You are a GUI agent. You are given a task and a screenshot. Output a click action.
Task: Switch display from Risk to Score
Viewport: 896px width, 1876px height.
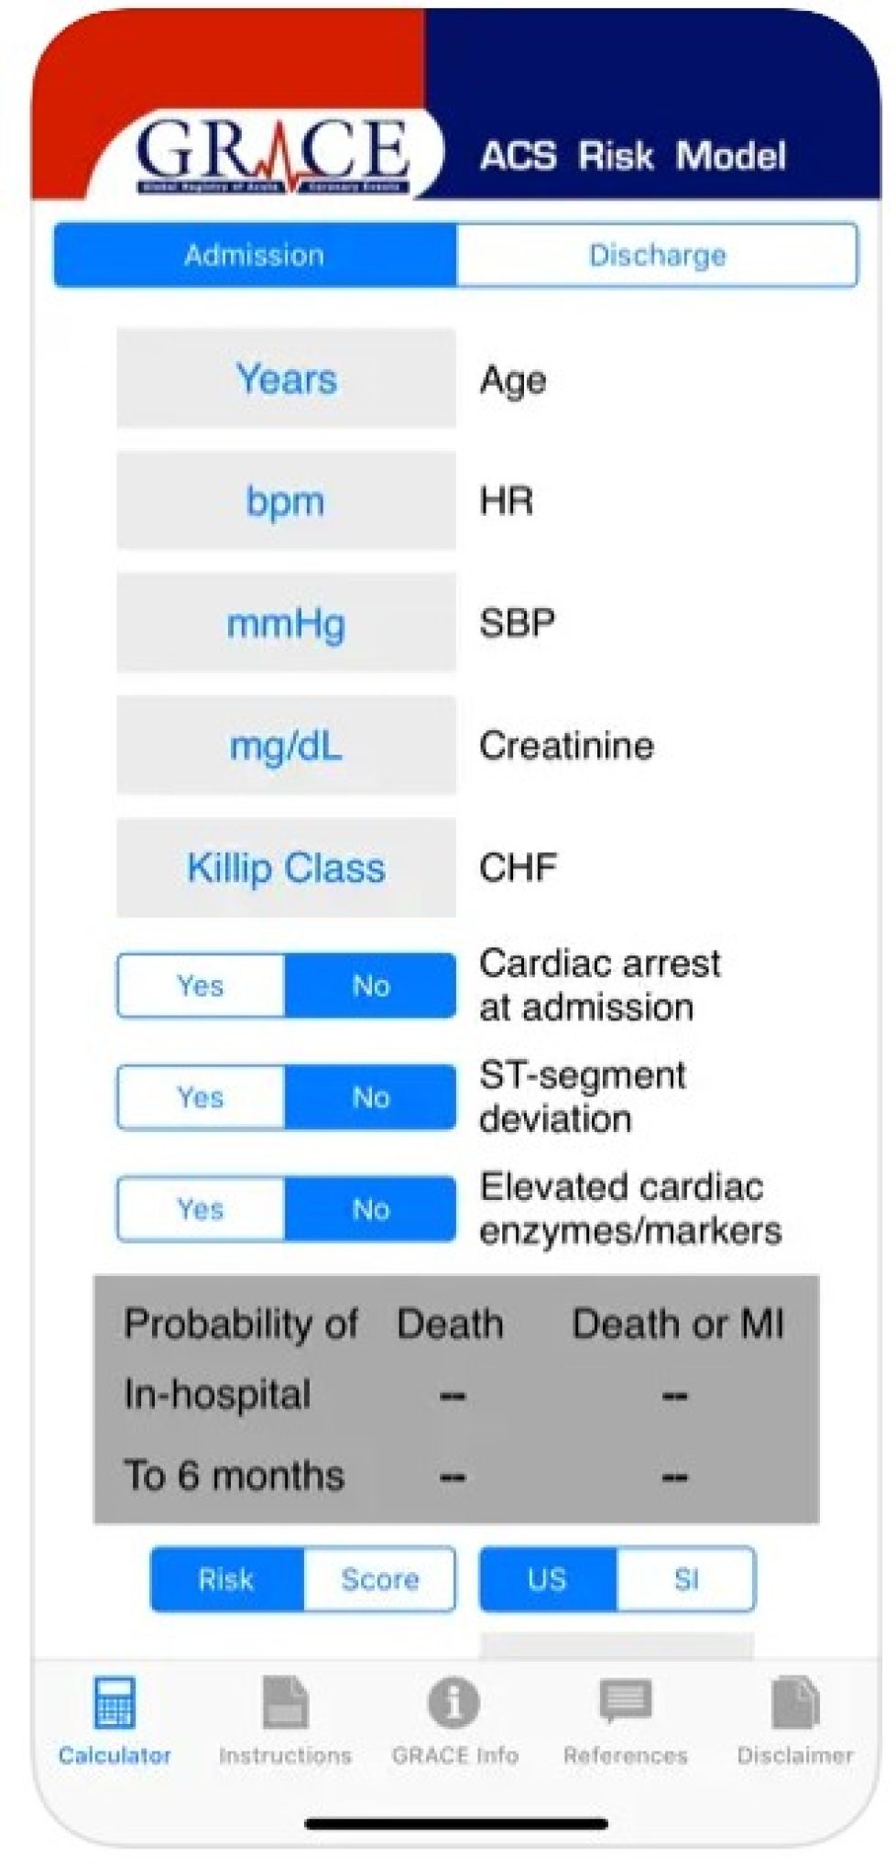click(379, 1579)
